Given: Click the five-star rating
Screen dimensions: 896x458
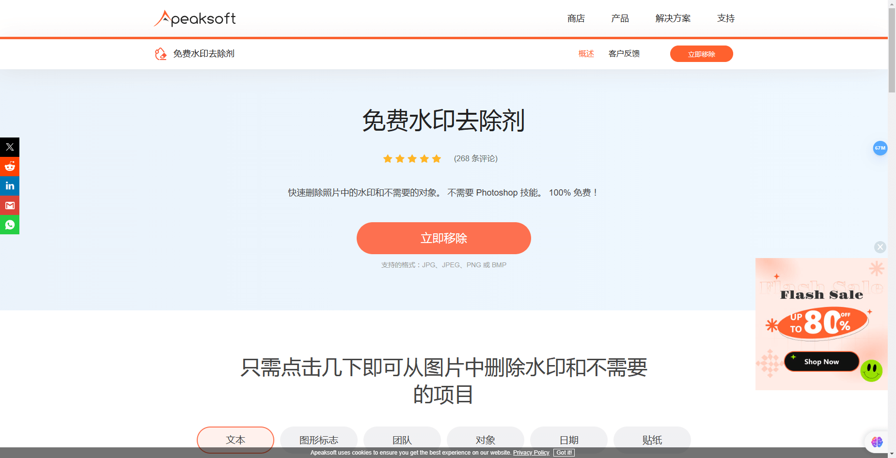Looking at the screenshot, I should (x=412, y=159).
